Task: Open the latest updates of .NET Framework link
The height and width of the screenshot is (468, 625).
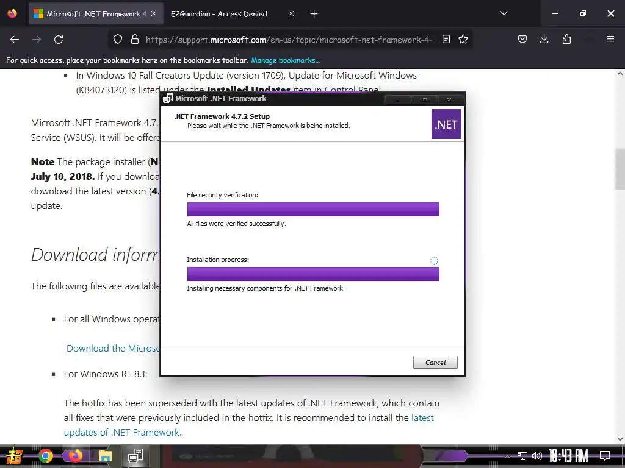Action: coord(249,425)
